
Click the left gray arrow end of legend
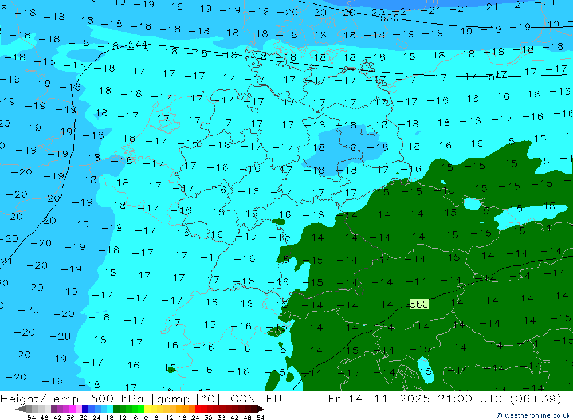pos(21,409)
